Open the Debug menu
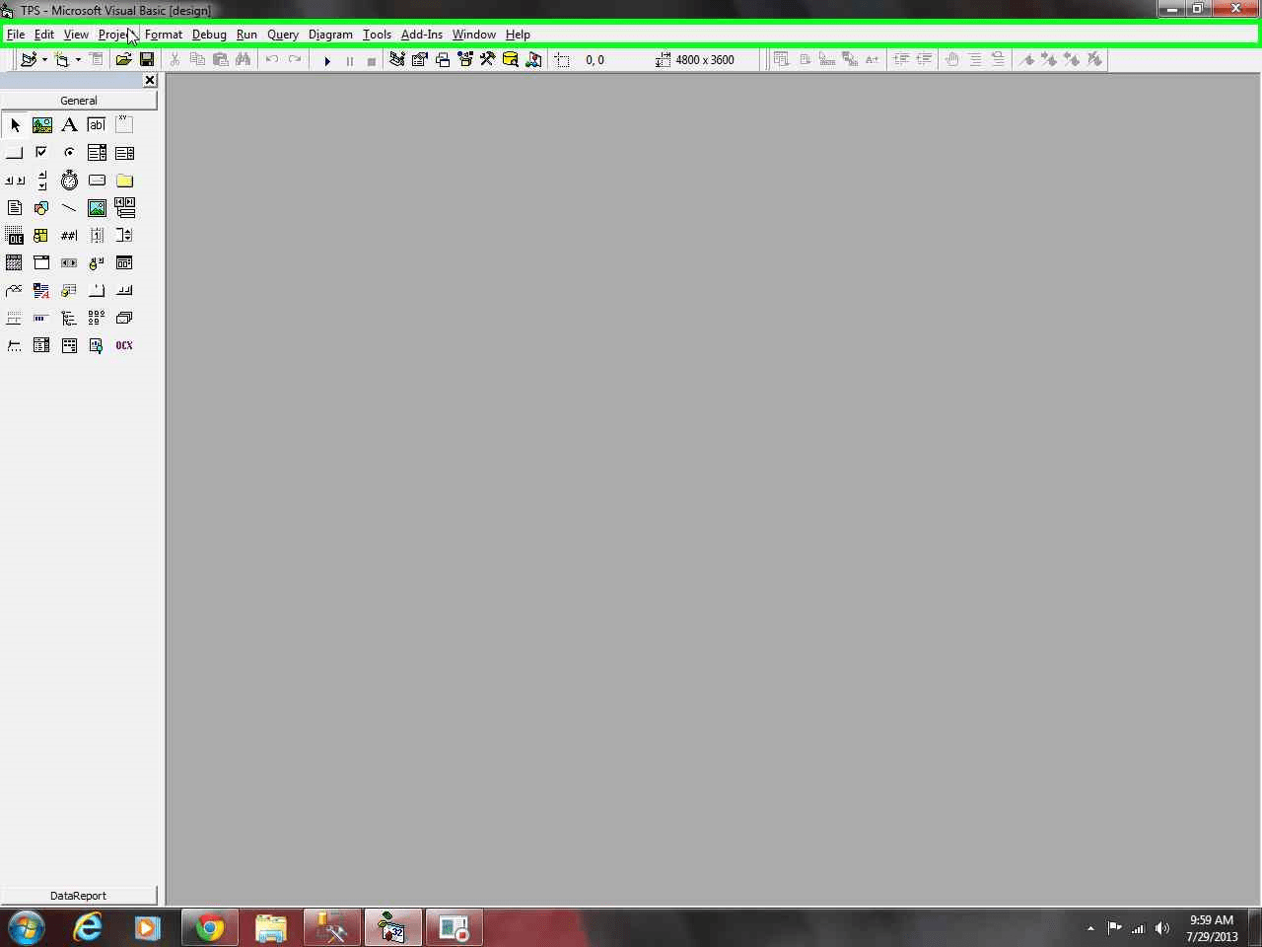The width and height of the screenshot is (1262, 947). tap(209, 35)
